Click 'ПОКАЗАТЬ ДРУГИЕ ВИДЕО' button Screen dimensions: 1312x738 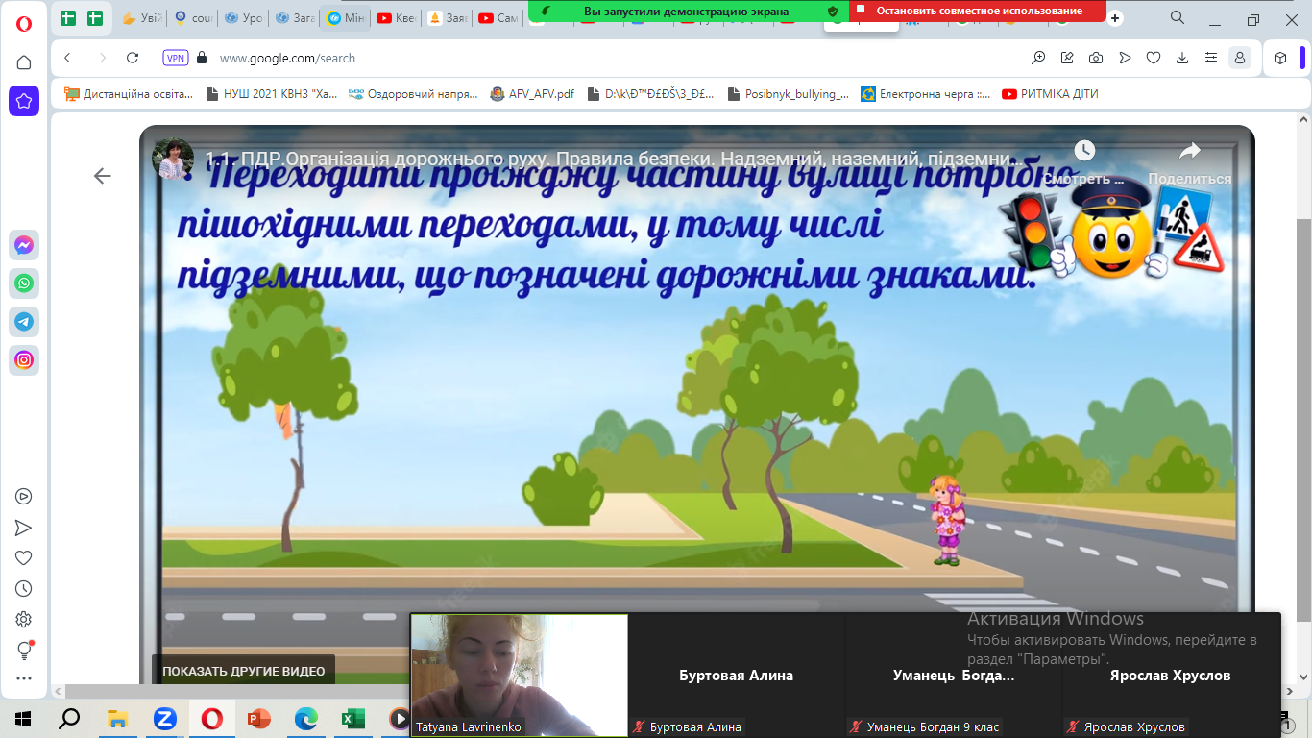coord(243,671)
